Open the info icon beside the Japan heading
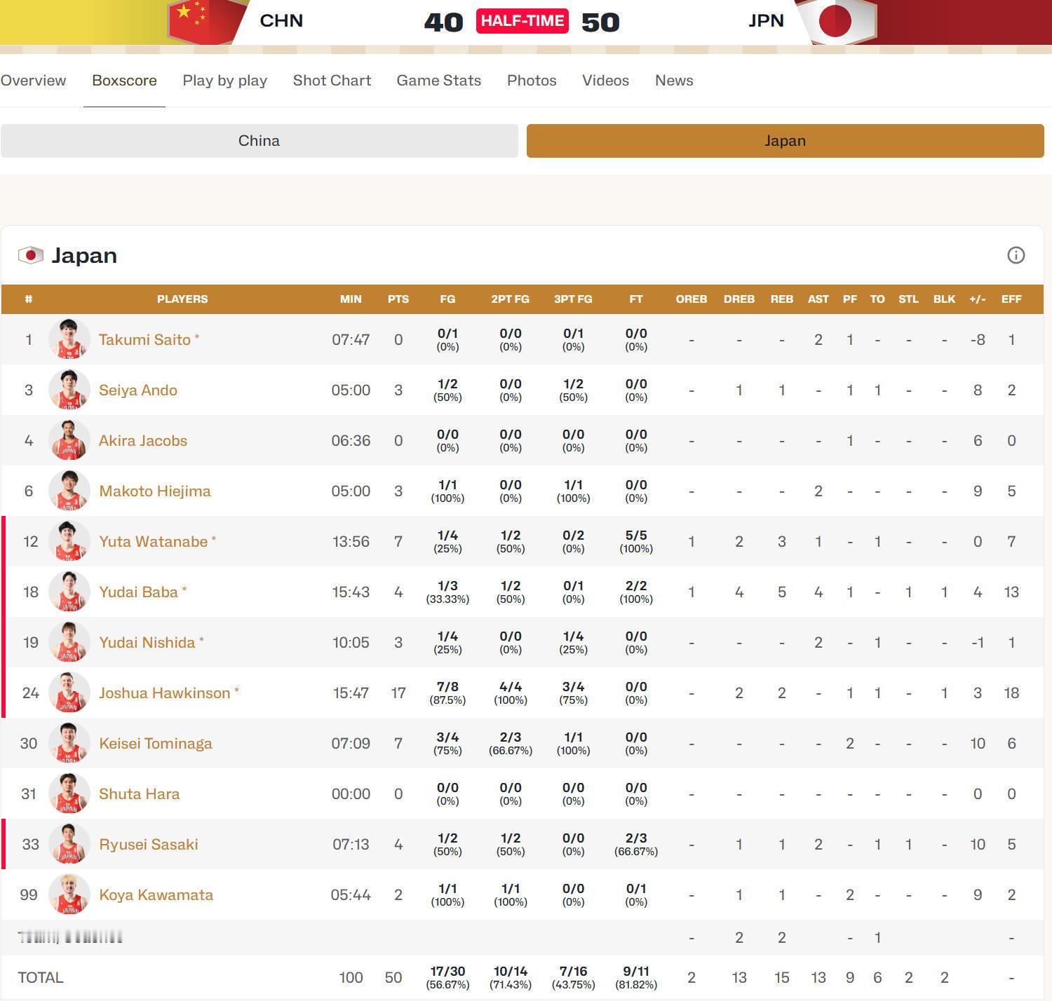This screenshot has width=1052, height=1001. [x=1016, y=255]
